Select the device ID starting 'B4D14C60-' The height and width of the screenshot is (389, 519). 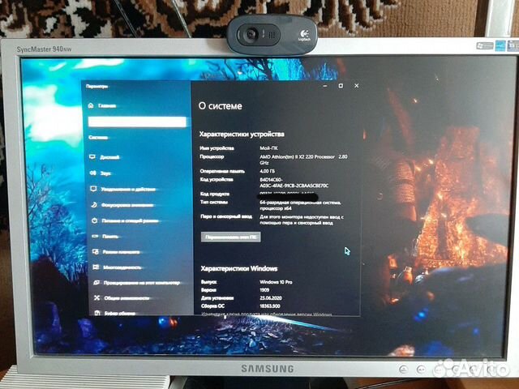point(294,182)
